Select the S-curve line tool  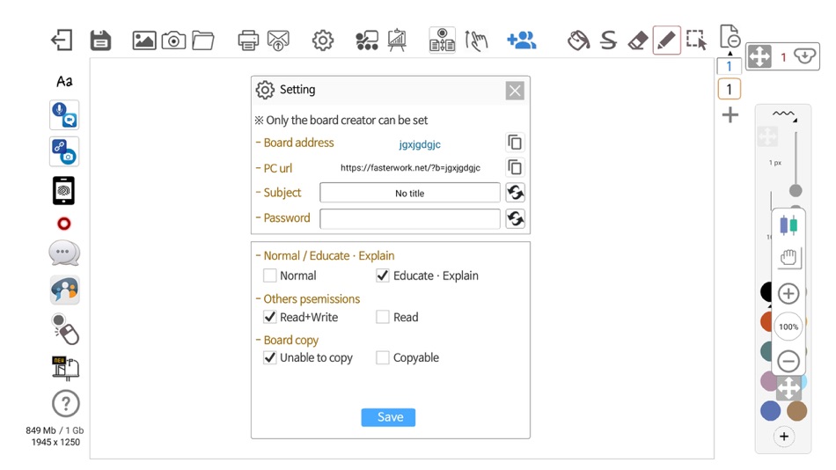tap(608, 40)
